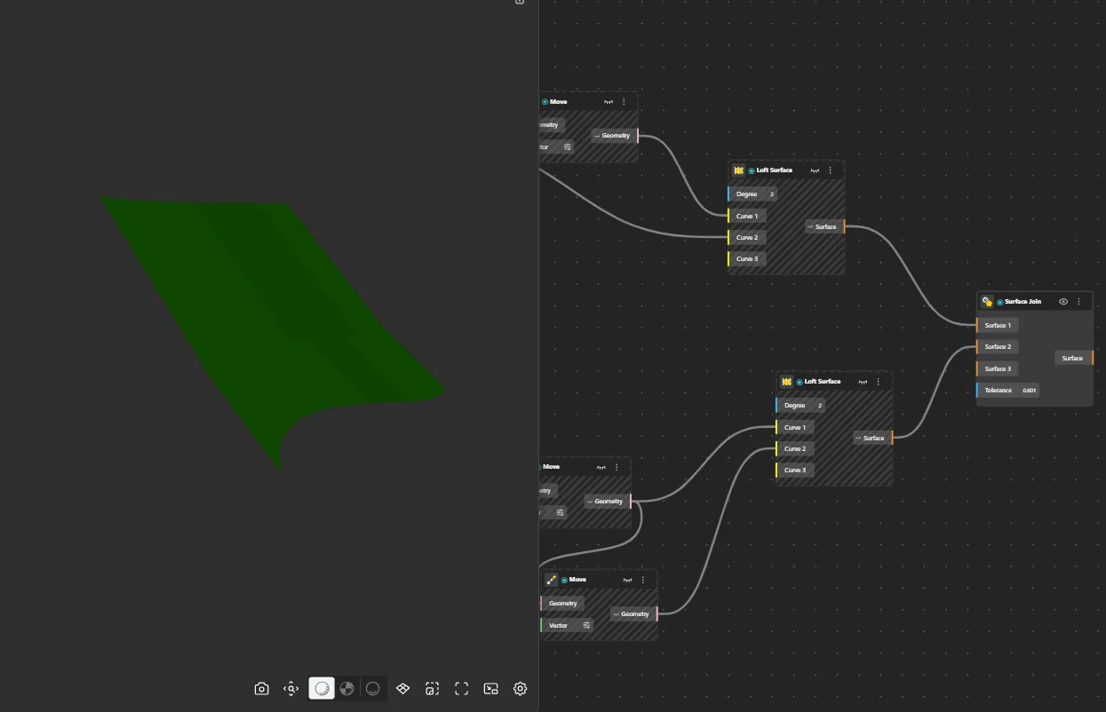
Task: Click the fit-view corner brackets icon
Action: pos(461,689)
